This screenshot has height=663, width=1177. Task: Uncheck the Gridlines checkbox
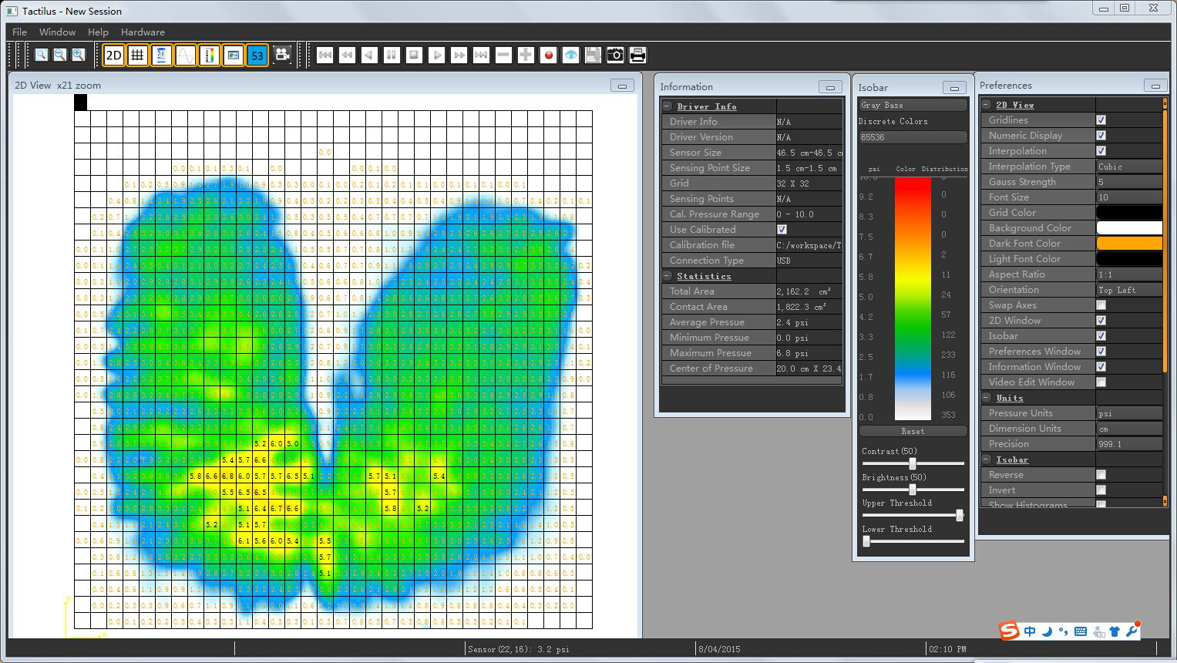coord(1101,120)
